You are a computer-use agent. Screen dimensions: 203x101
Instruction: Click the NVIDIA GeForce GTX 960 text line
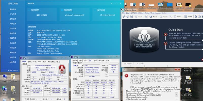[49, 37]
